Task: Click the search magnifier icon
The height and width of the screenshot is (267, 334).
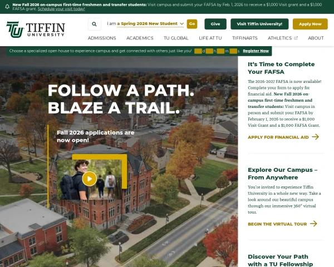Action: coord(95,24)
